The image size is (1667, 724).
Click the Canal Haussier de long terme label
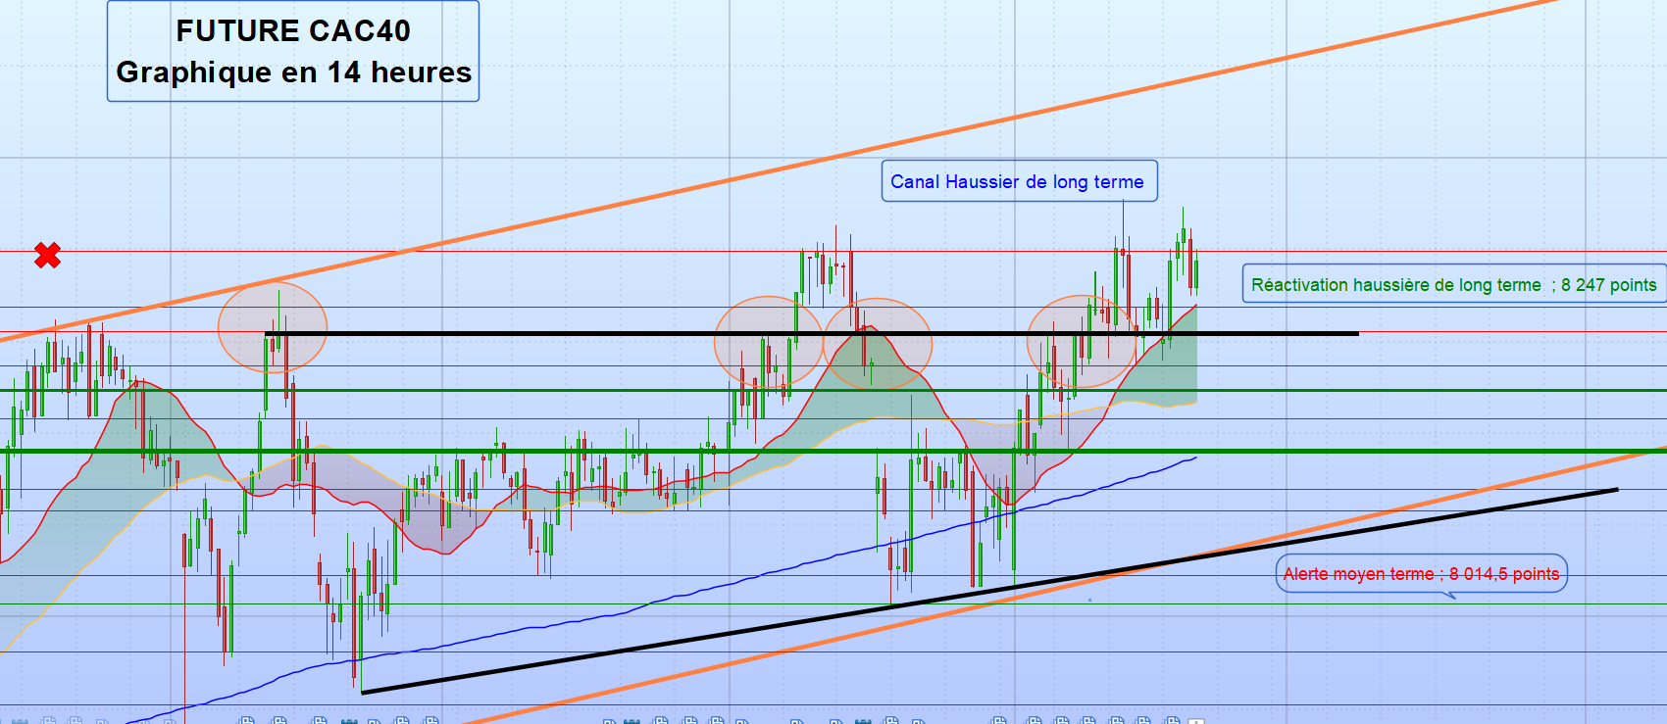(1018, 181)
